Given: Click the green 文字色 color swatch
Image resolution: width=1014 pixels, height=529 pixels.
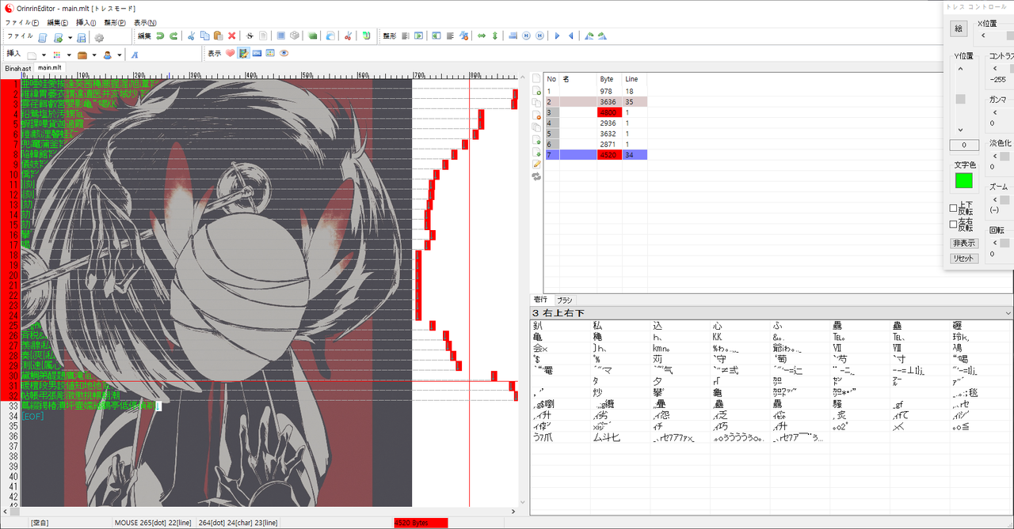Looking at the screenshot, I should 964,180.
